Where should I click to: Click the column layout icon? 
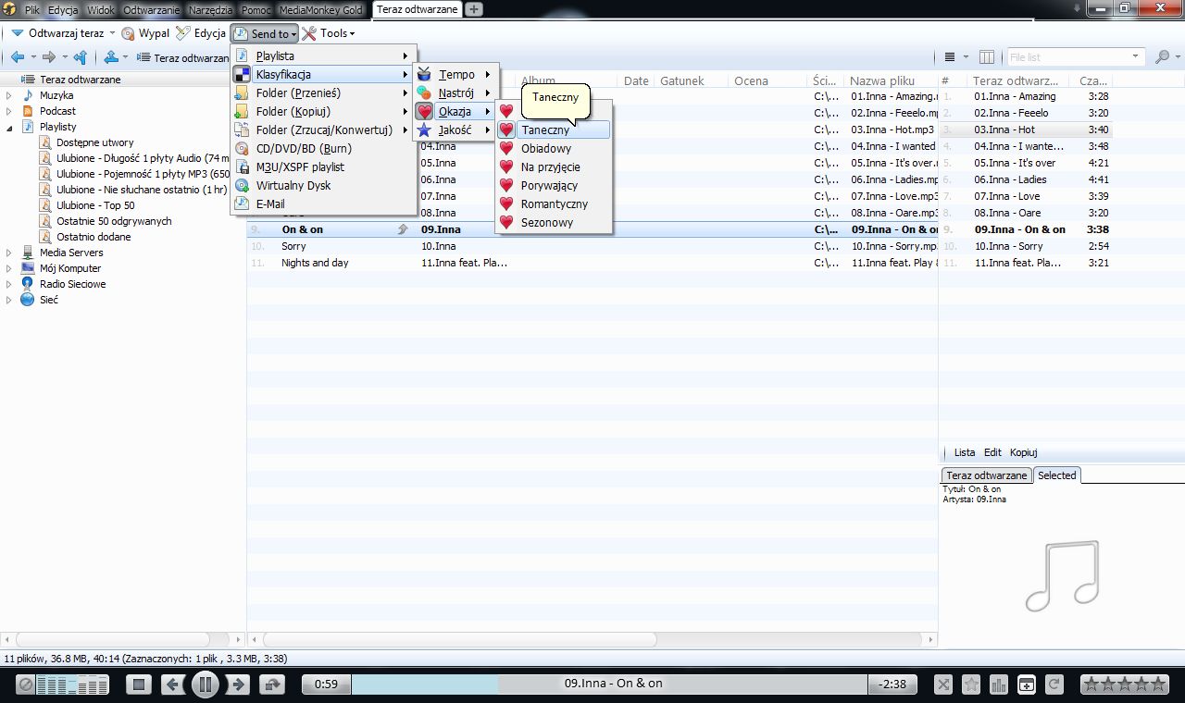tap(987, 57)
